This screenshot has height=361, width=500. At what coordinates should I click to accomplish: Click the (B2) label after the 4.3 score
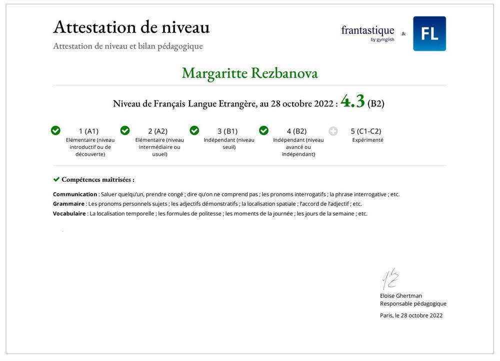click(376, 103)
